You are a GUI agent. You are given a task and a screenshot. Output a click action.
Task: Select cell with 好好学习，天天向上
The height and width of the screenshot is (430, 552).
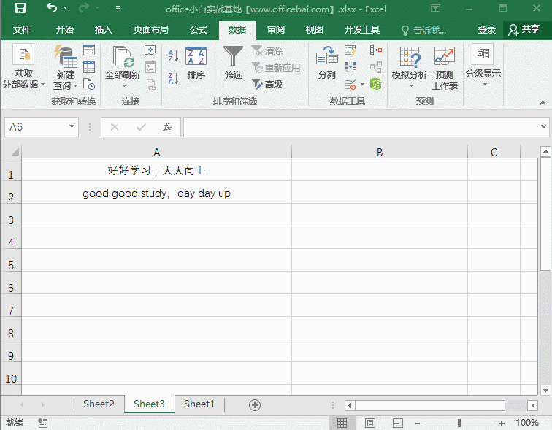click(x=157, y=170)
